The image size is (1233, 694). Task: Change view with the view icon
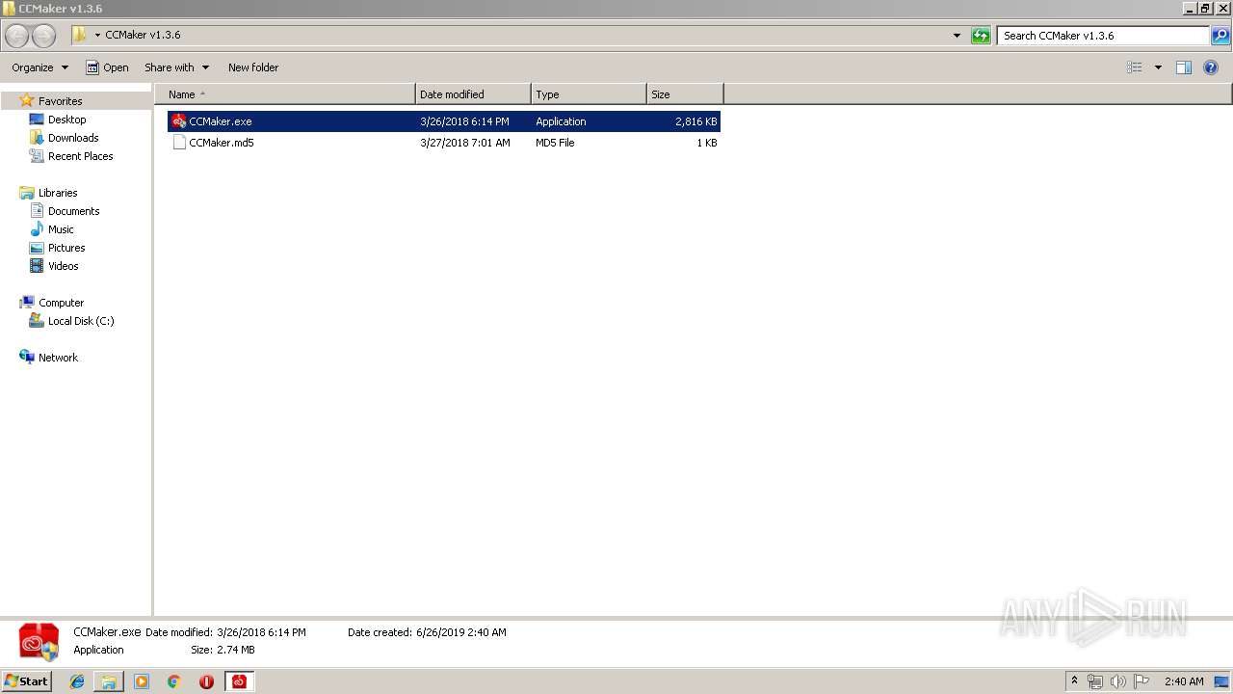point(1135,67)
